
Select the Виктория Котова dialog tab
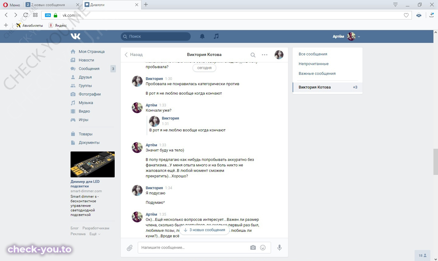click(x=328, y=87)
